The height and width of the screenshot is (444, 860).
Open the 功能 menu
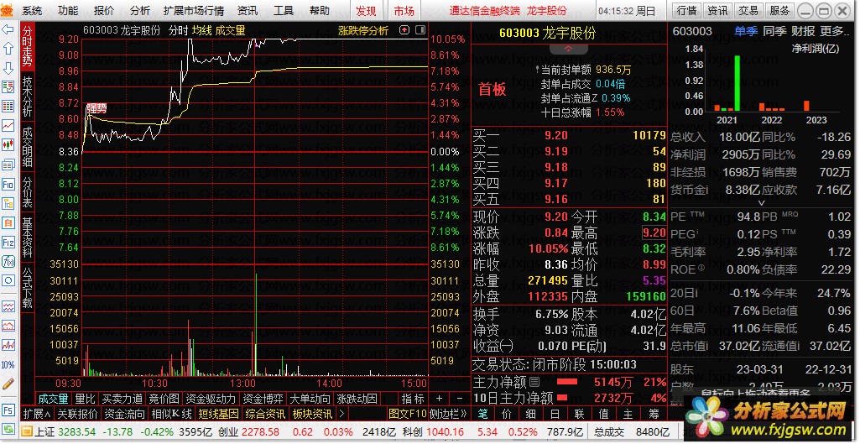click(x=68, y=11)
